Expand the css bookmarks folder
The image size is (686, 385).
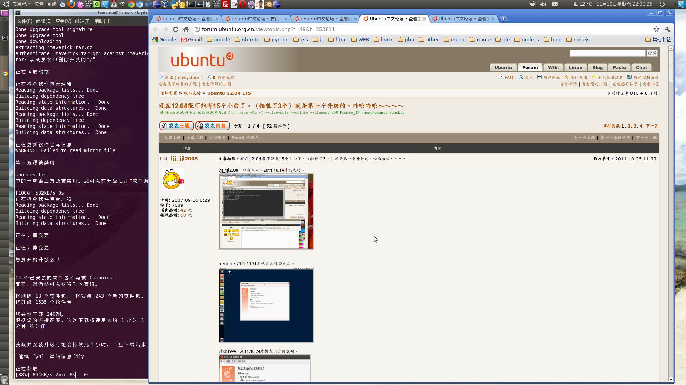click(300, 40)
